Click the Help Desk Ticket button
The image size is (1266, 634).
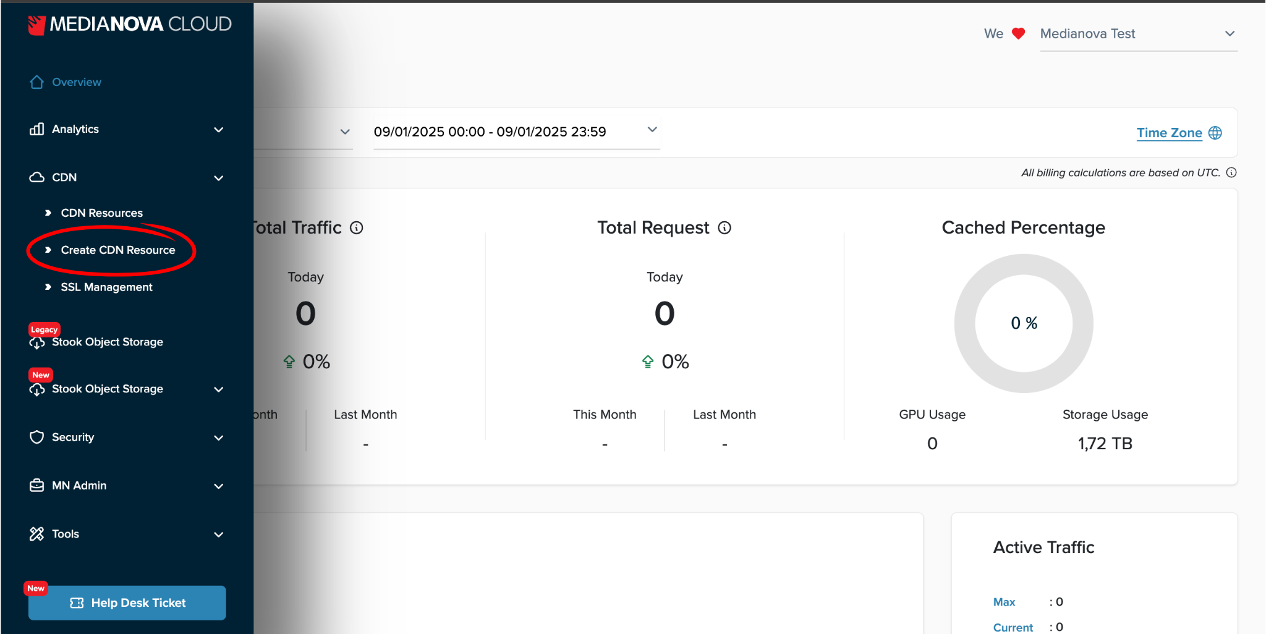127,602
